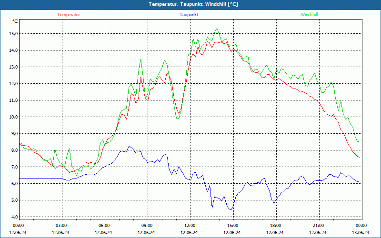Viewport: 381px width, 238px height.
Task: Click the '12:00' time label
Action: tap(190, 226)
